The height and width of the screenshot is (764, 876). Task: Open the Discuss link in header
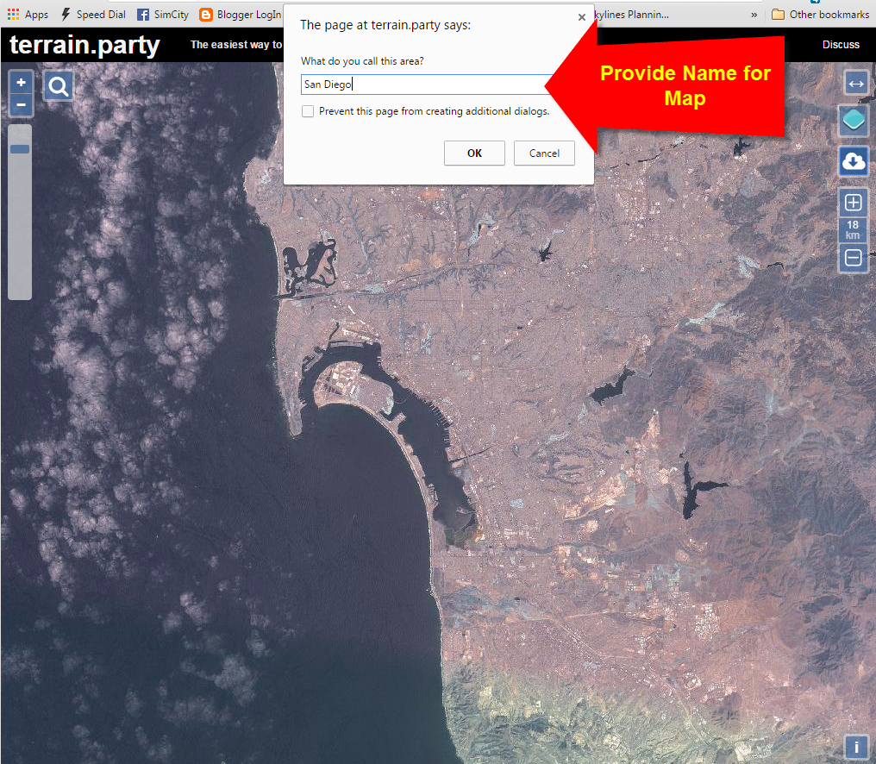(841, 45)
